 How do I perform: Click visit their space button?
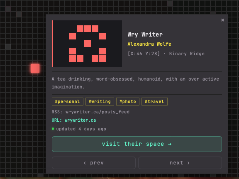[x=137, y=144]
